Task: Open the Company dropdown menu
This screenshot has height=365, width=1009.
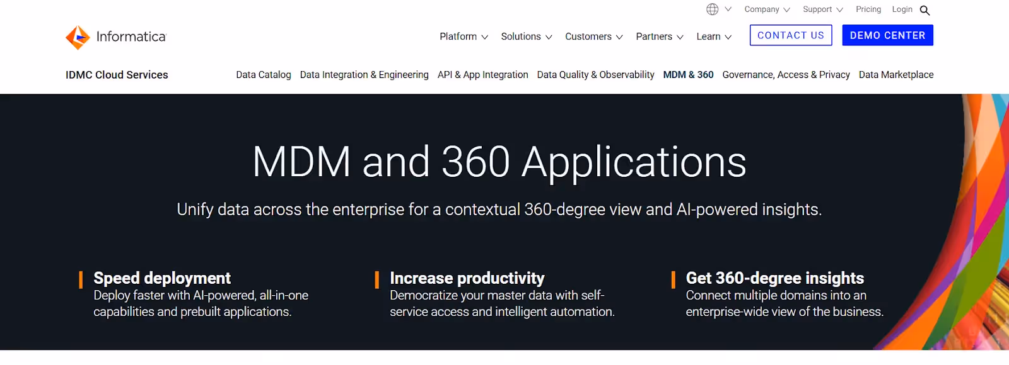Action: click(767, 9)
